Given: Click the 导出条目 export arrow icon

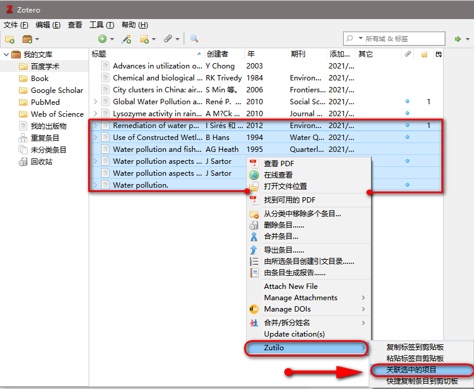Looking at the screenshot, I should pyautogui.click(x=253, y=250).
